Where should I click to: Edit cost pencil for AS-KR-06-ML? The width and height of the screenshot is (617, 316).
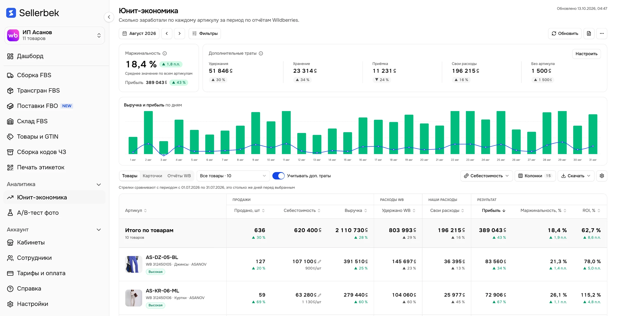(320, 295)
